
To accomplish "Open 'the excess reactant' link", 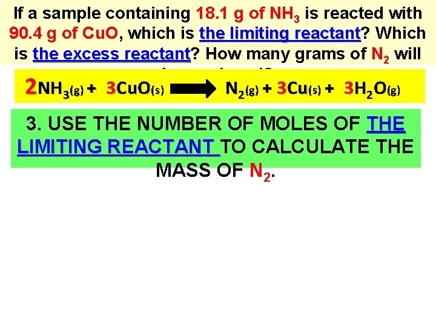I will coord(112,54).
